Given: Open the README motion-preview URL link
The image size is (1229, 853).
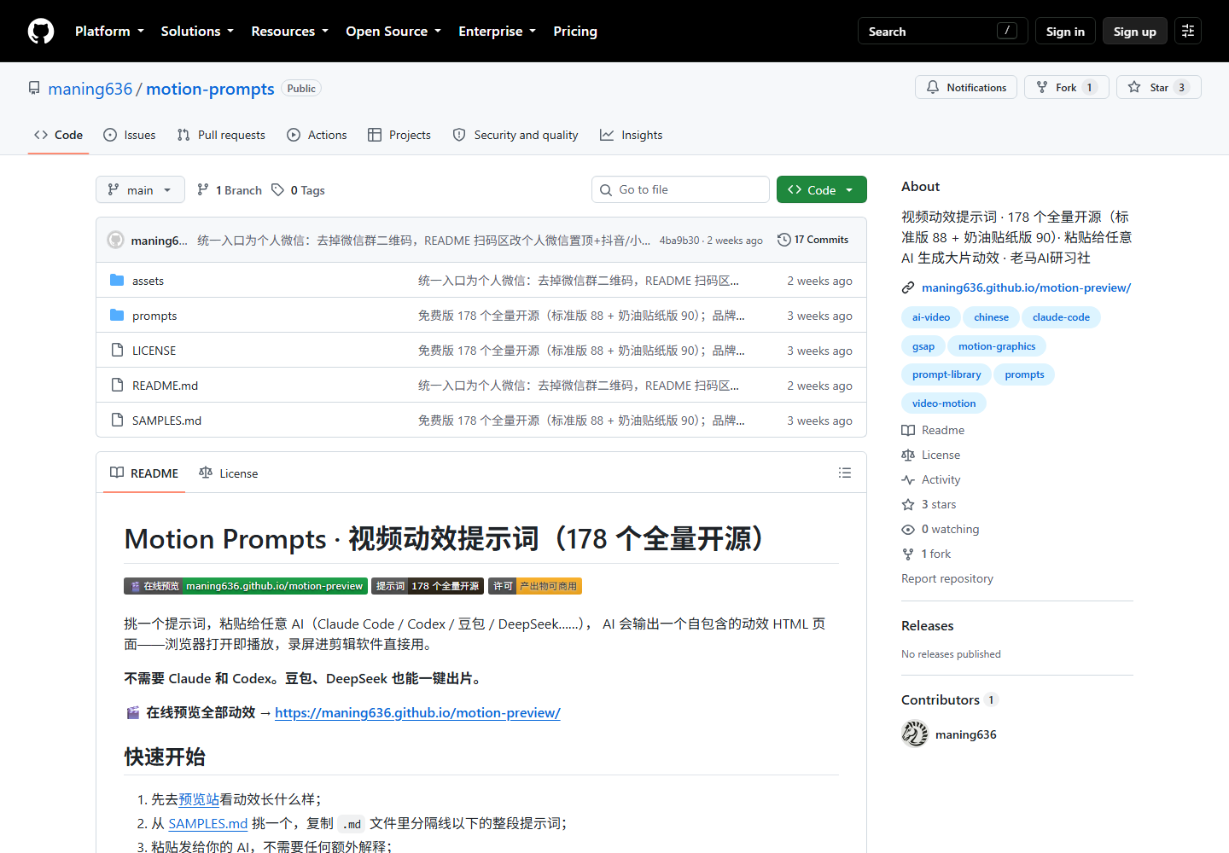Looking at the screenshot, I should [x=417, y=713].
